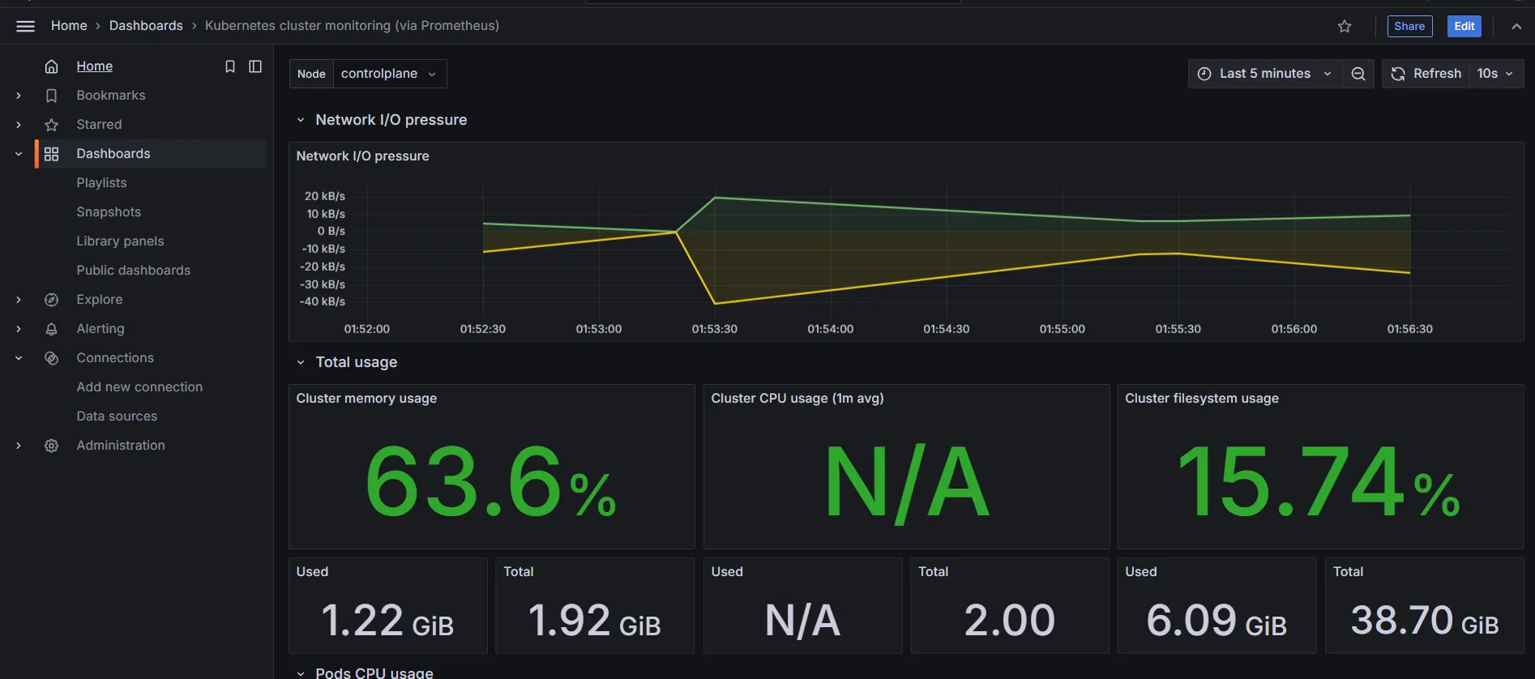Toggle the hamburger navigation menu
The image size is (1535, 679).
[x=25, y=26]
